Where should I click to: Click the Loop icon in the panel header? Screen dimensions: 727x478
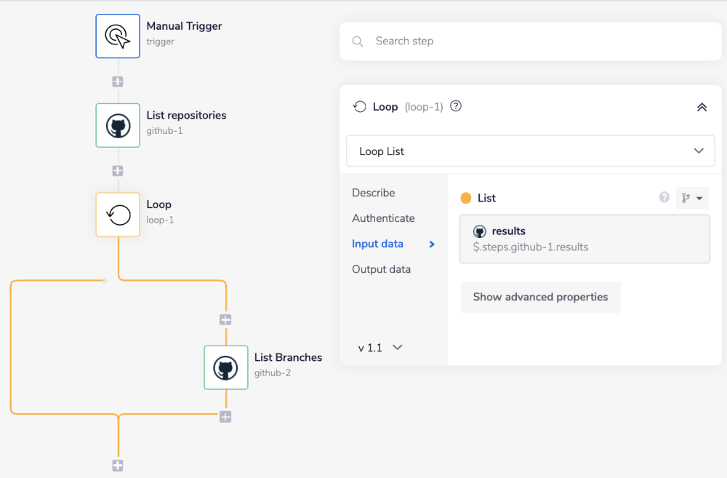click(359, 106)
